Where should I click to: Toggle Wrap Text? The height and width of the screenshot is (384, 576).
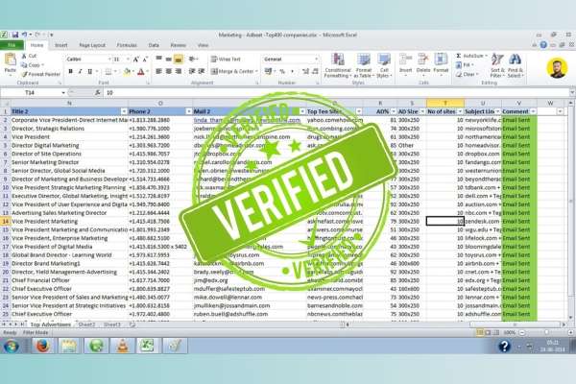coord(226,60)
